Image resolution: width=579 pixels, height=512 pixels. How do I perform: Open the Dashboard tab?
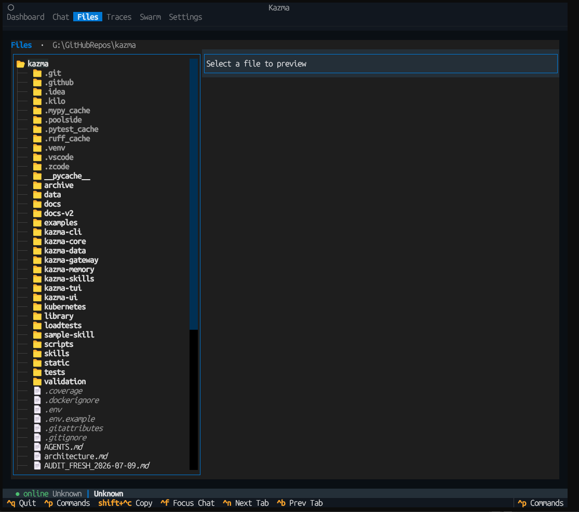pos(25,17)
